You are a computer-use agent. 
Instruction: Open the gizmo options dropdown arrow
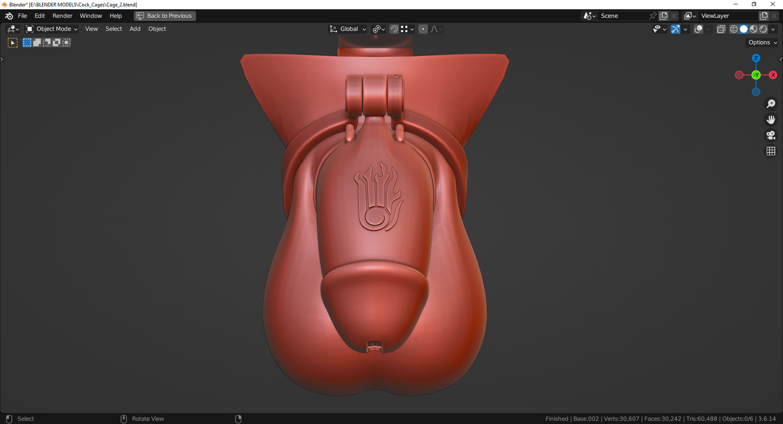click(x=685, y=29)
